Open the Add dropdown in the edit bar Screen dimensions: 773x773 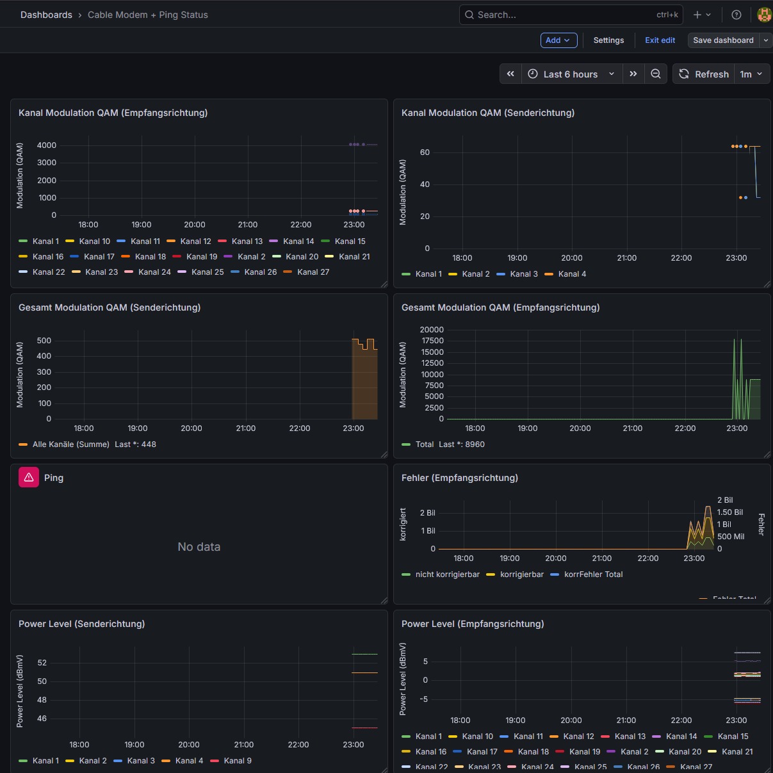point(558,40)
